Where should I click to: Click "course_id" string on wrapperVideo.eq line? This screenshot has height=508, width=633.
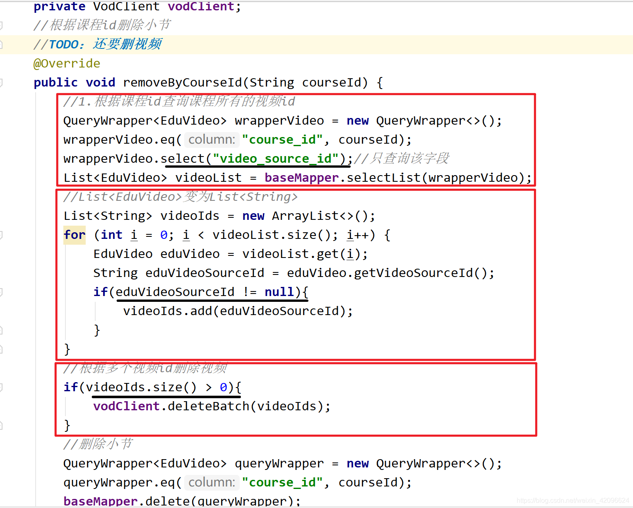(282, 140)
